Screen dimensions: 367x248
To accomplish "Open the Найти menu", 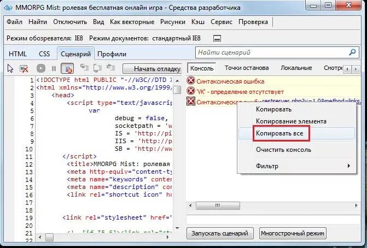I will tap(38, 22).
